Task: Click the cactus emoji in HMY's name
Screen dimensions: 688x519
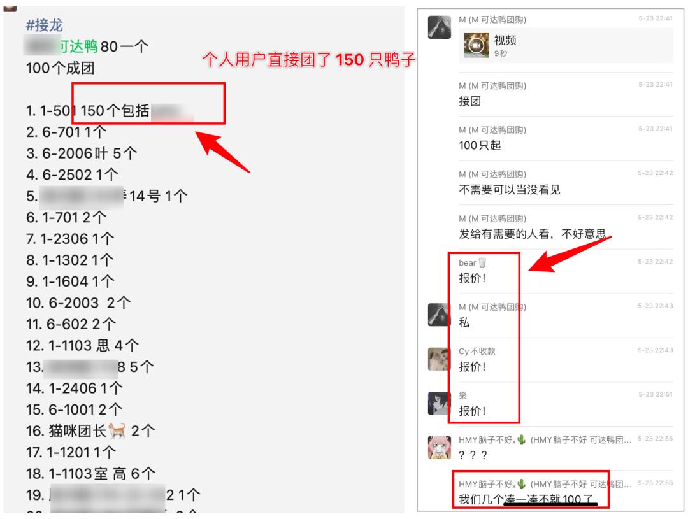Action: point(521,439)
